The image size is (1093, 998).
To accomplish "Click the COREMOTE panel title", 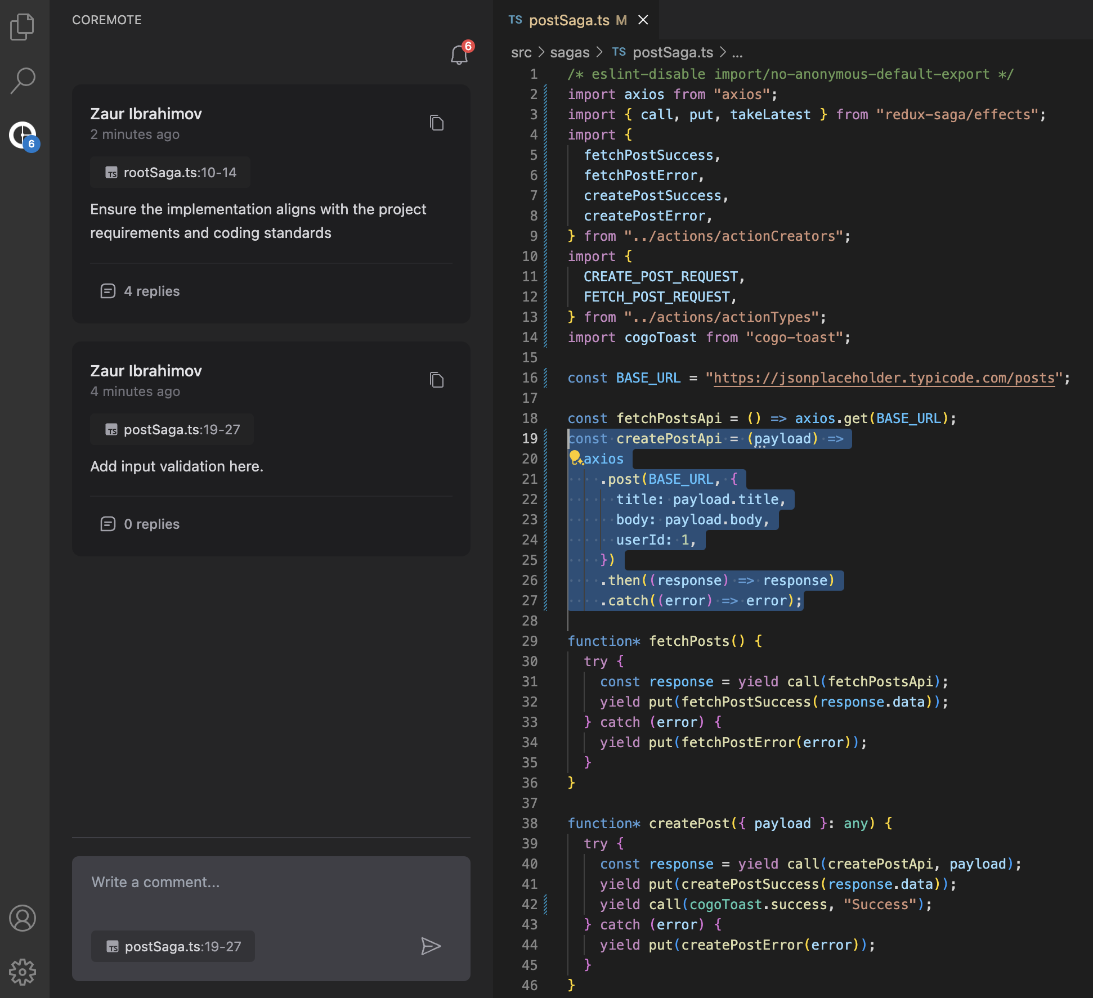I will pos(107,20).
